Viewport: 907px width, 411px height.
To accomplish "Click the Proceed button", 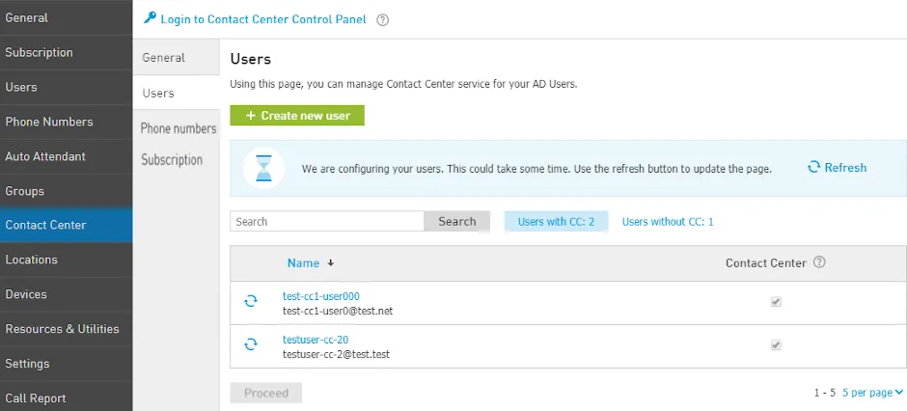I will [266, 393].
